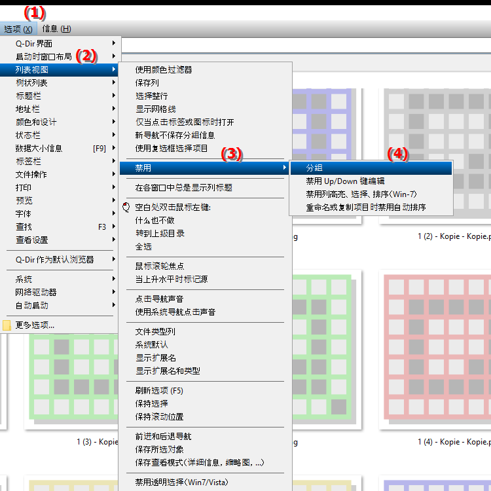Viewport: 491px width, 491px height.
Task: Choose 分组 in the 禁用 submenu
Action: click(371, 168)
